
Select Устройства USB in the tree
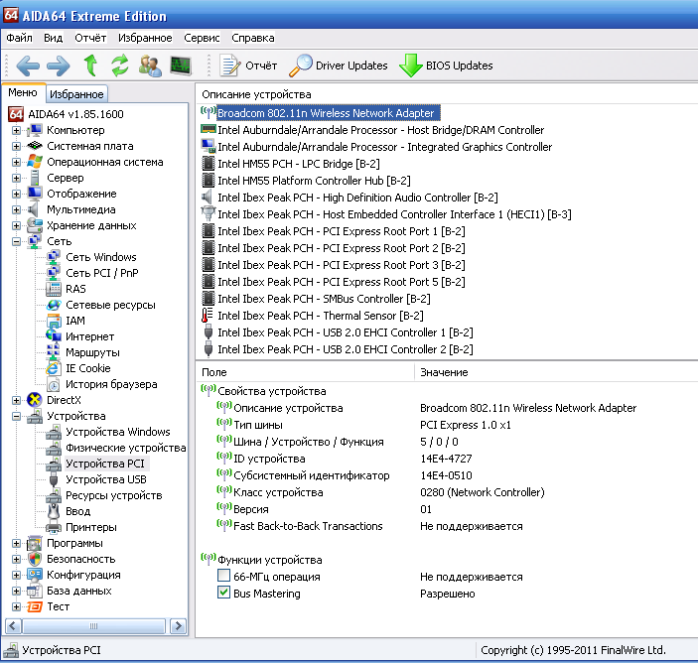105,479
